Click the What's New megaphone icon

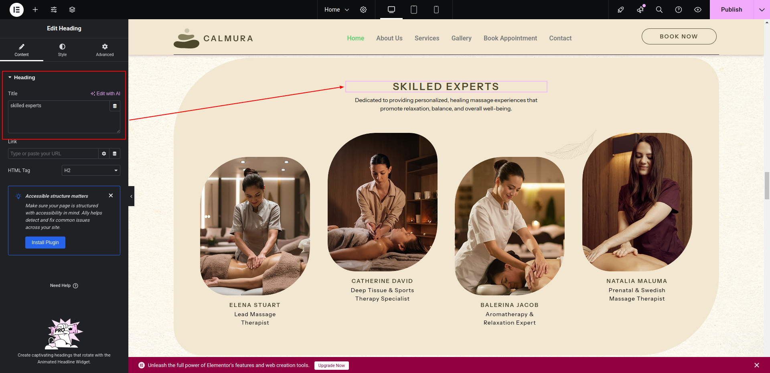pyautogui.click(x=640, y=10)
